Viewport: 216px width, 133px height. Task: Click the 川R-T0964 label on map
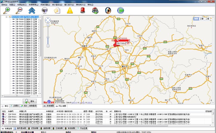tap(121, 43)
